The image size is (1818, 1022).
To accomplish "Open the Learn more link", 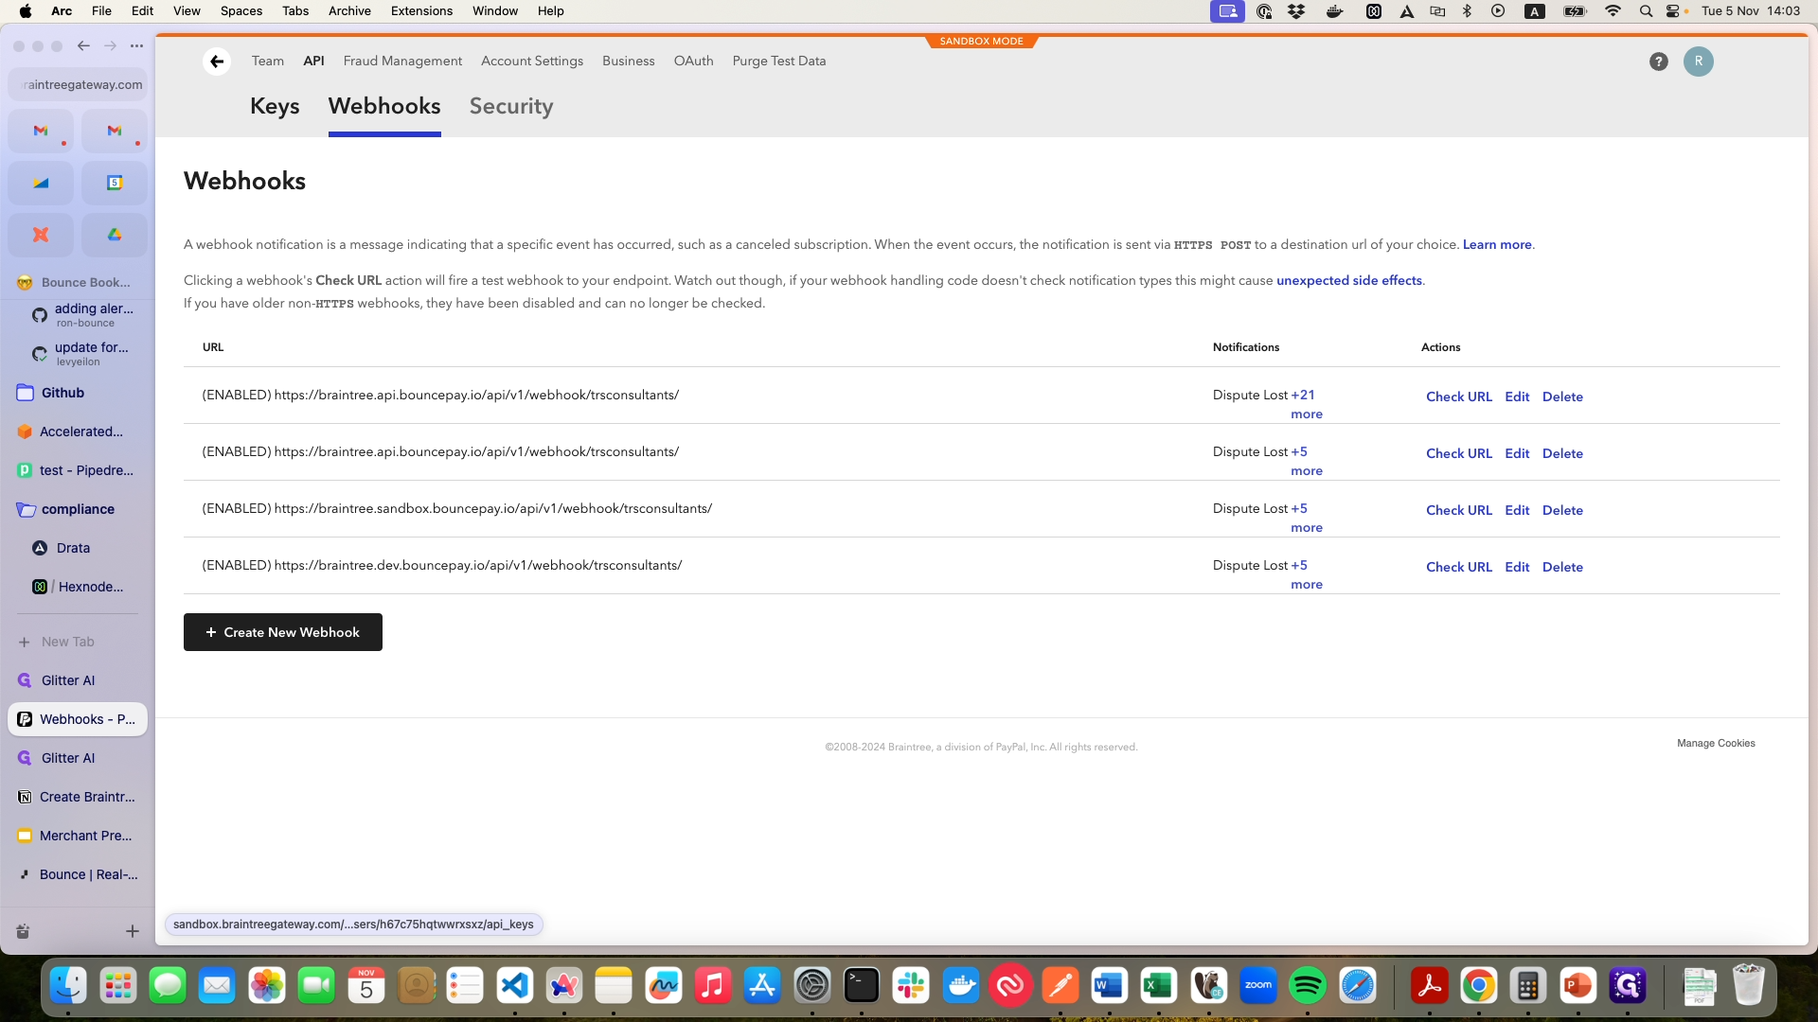I will pos(1497,244).
